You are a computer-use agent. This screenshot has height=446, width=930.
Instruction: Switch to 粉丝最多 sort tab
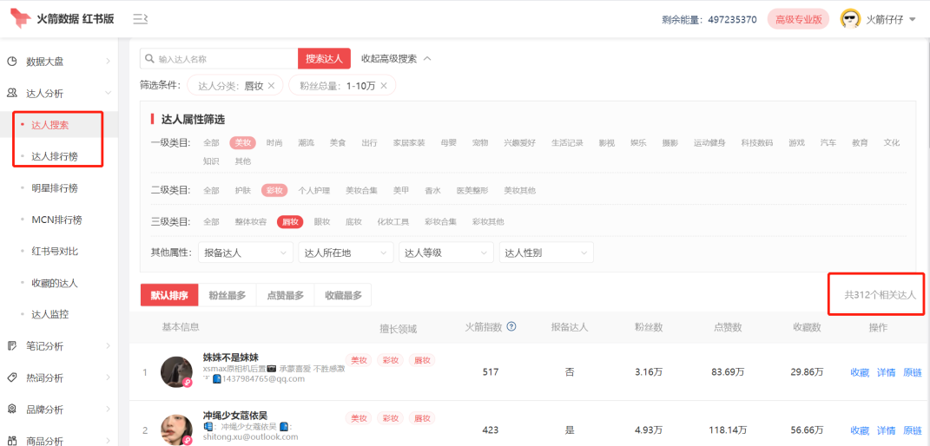point(228,295)
